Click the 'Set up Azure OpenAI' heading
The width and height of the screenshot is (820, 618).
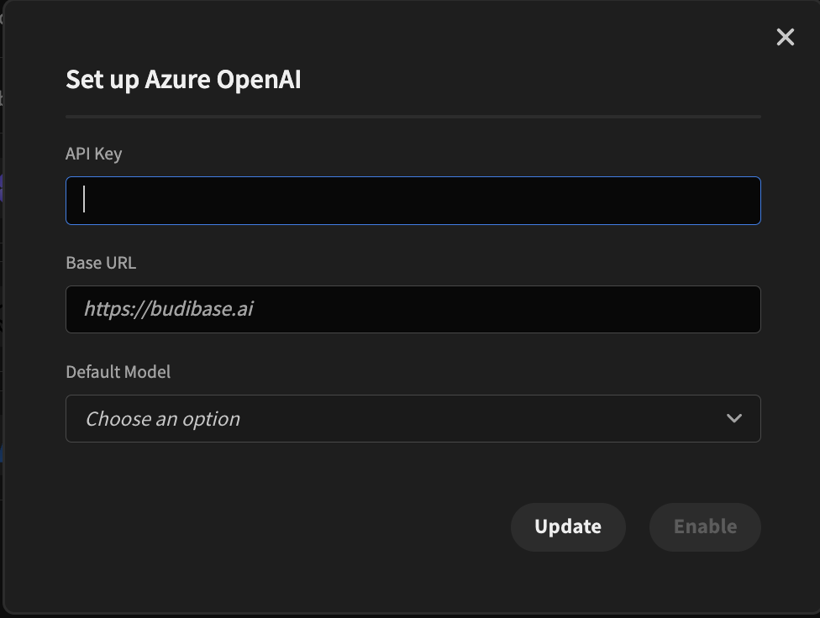click(183, 80)
